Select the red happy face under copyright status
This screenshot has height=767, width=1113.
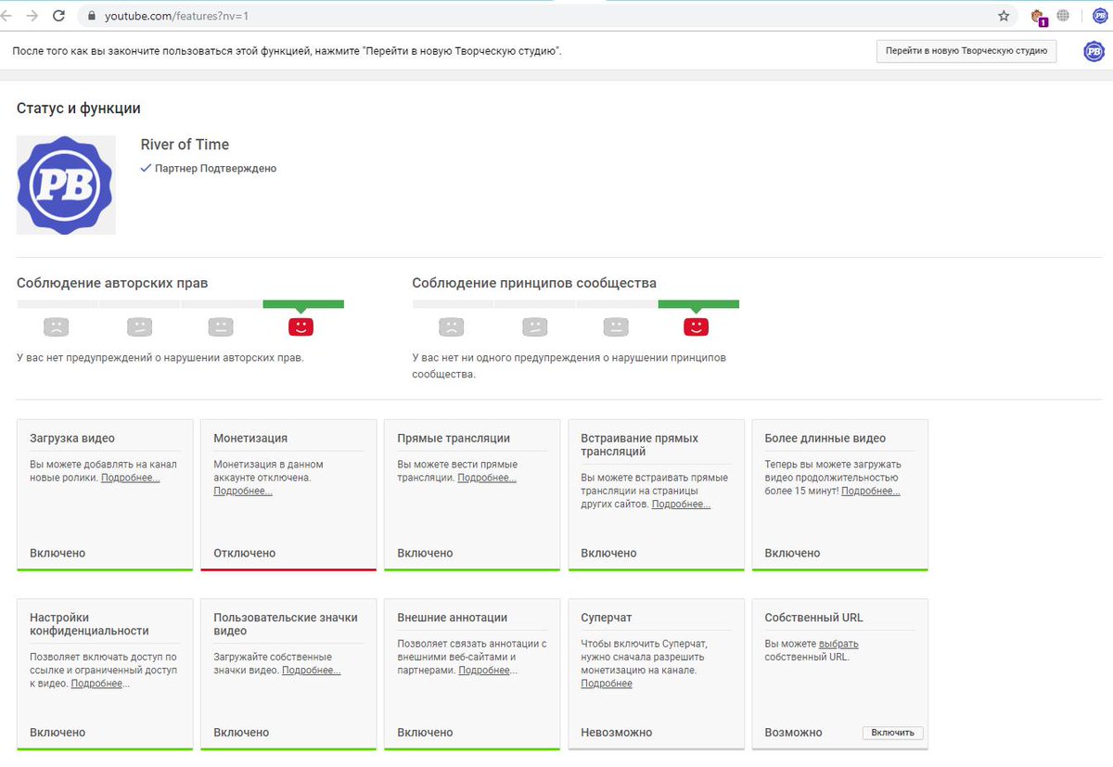point(301,326)
